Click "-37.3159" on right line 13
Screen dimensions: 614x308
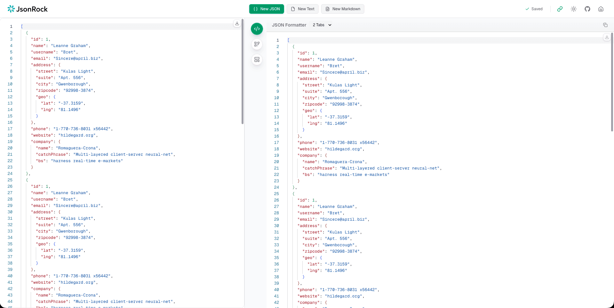pos(337,117)
